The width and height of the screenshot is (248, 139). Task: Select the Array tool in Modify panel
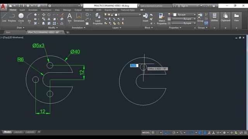pos(54,23)
